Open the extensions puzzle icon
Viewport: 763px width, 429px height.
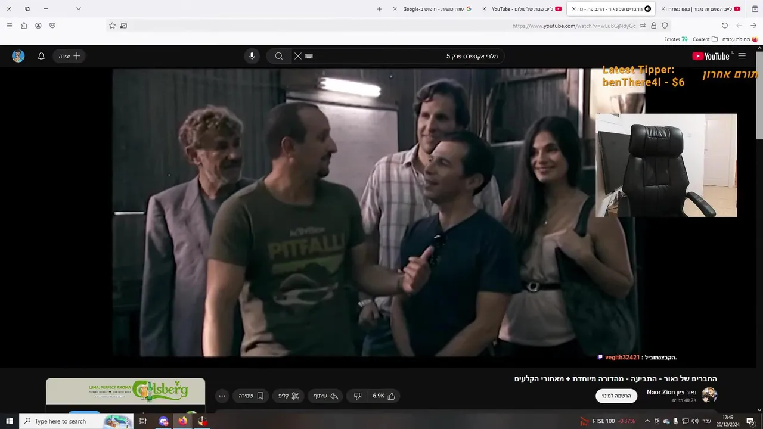[24, 26]
